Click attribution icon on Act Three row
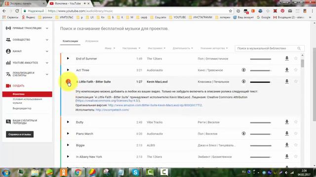 [243, 70]
